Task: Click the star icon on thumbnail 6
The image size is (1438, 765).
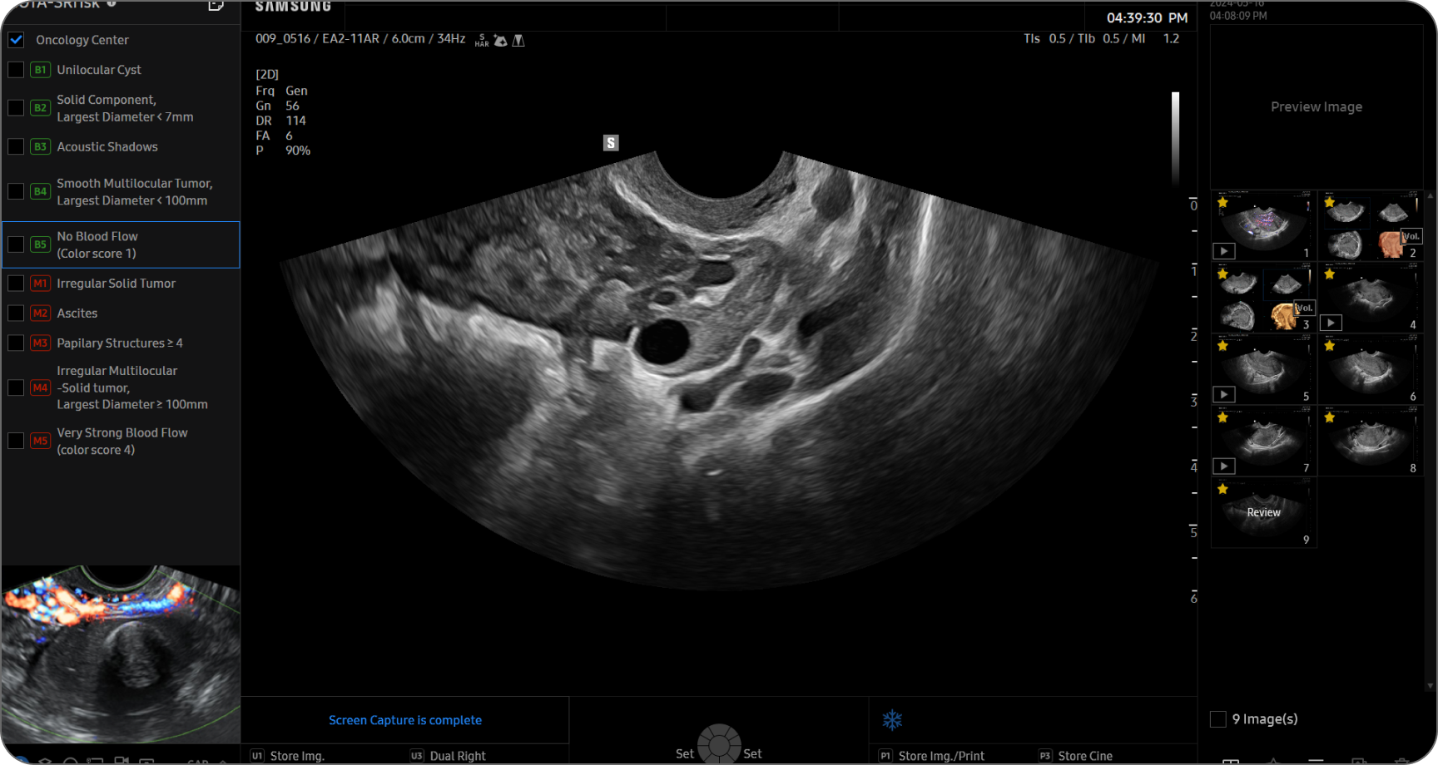Action: pyautogui.click(x=1329, y=346)
